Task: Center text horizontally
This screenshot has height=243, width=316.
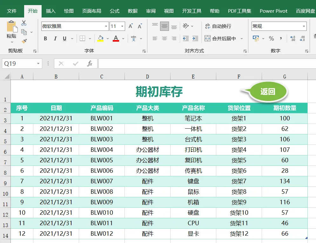Action: [165, 38]
